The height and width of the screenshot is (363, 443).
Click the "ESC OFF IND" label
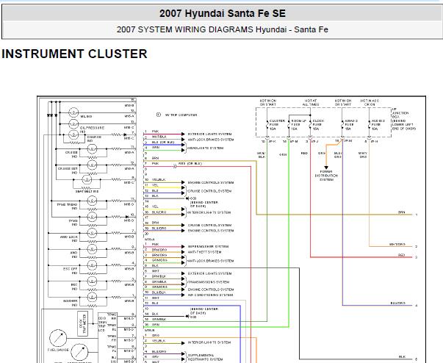click(70, 270)
